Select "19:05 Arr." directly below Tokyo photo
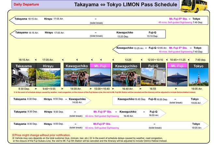This screenshot has height=145, width=218. tap(197, 89)
